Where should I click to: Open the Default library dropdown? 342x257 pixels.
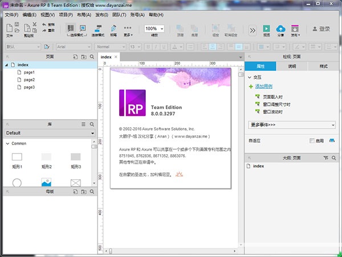pos(50,133)
